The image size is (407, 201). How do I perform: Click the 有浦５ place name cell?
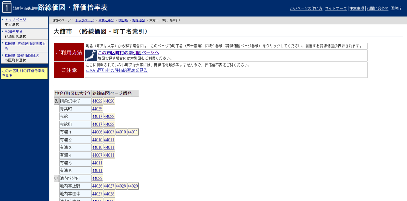tap(75, 163)
